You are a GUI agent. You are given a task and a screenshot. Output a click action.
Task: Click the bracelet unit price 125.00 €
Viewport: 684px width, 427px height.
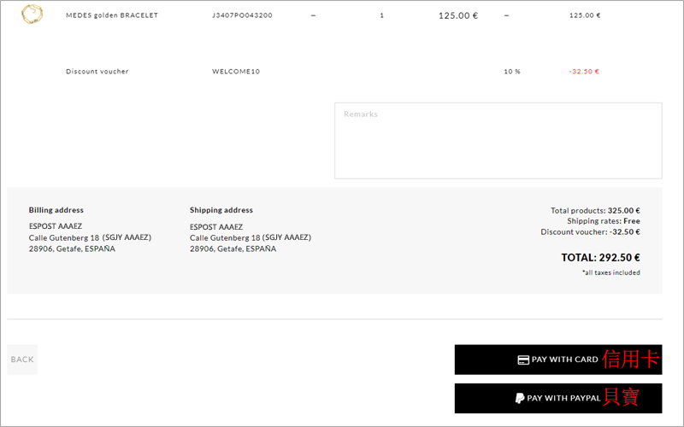(458, 15)
